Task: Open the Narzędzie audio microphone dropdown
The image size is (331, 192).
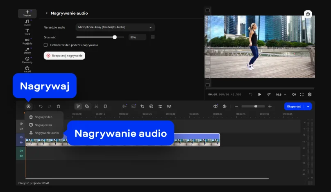Action: coord(115,27)
